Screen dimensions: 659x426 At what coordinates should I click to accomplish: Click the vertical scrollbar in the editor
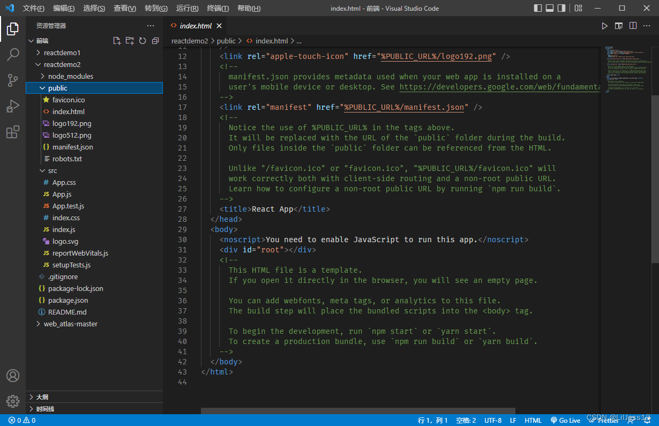click(x=655, y=177)
